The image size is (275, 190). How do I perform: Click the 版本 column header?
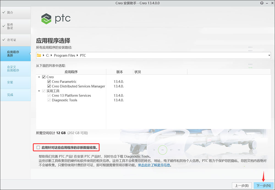click(120, 72)
